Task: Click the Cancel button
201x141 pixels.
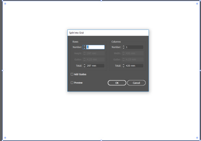Action: point(136,83)
